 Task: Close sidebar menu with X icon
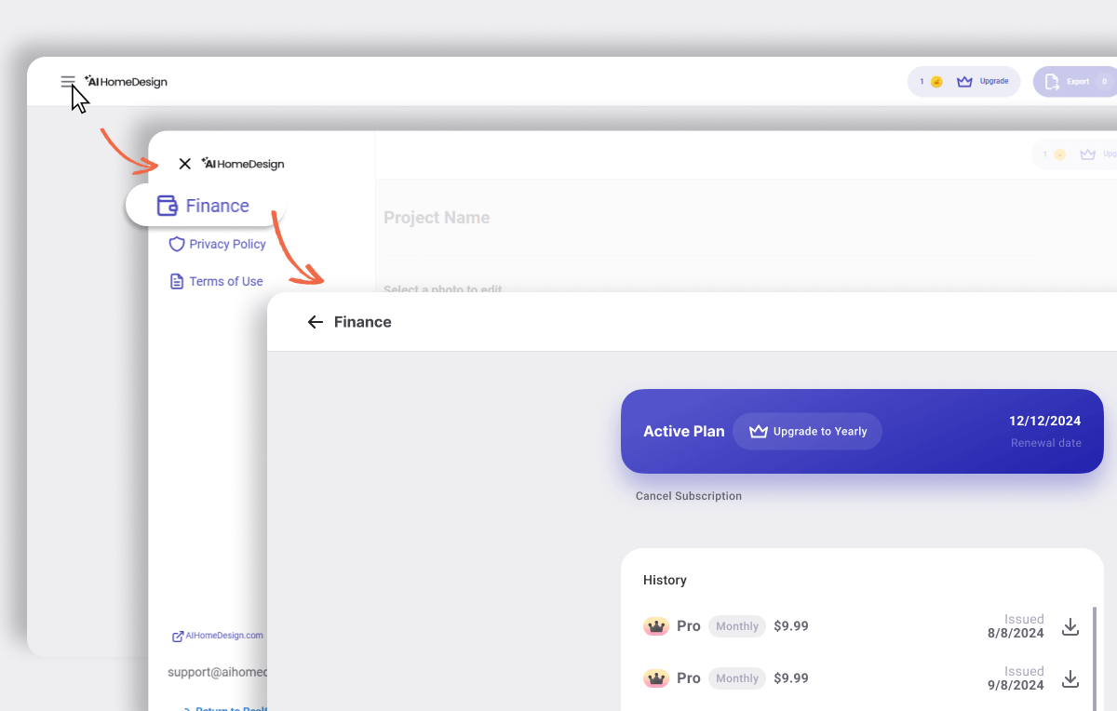pos(184,164)
